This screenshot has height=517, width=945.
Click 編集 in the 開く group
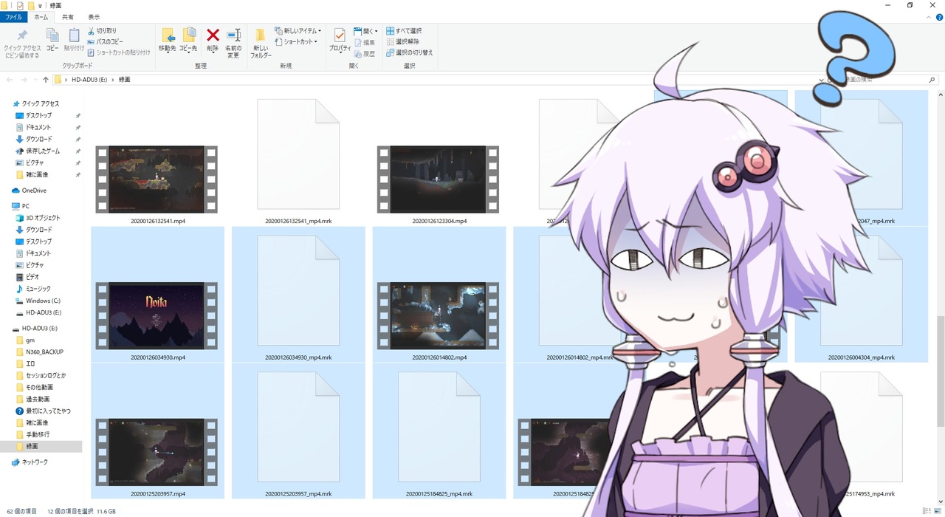click(365, 42)
